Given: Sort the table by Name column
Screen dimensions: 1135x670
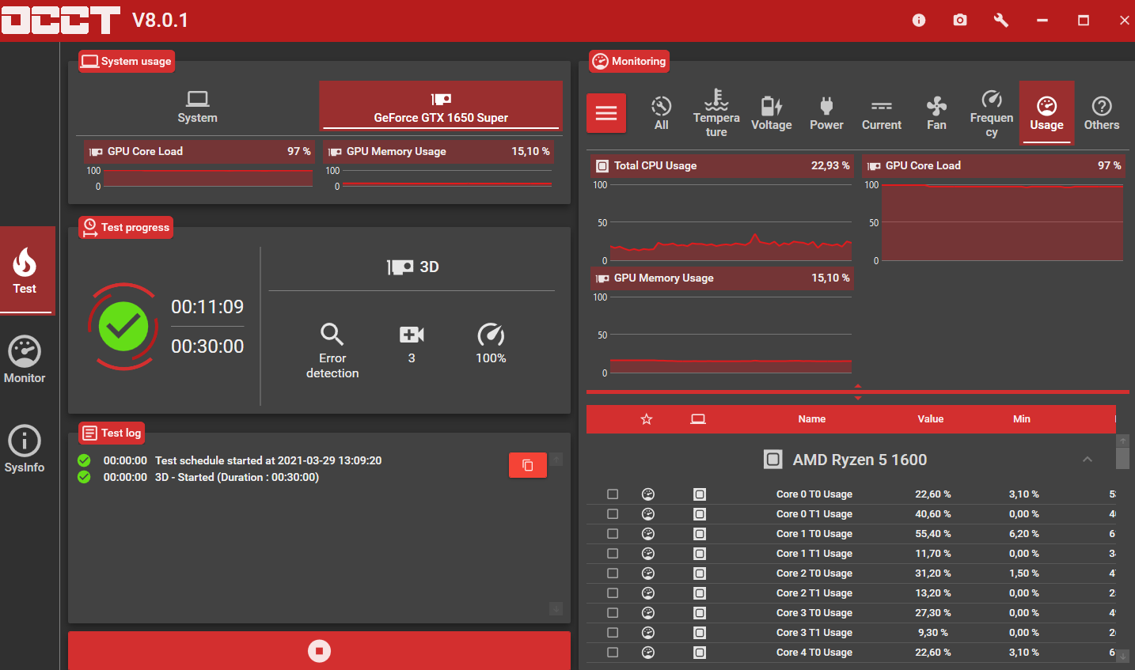Looking at the screenshot, I should pos(812,419).
